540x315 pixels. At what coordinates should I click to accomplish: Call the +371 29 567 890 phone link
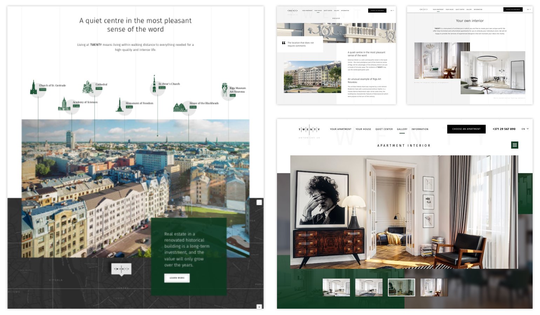(x=504, y=129)
